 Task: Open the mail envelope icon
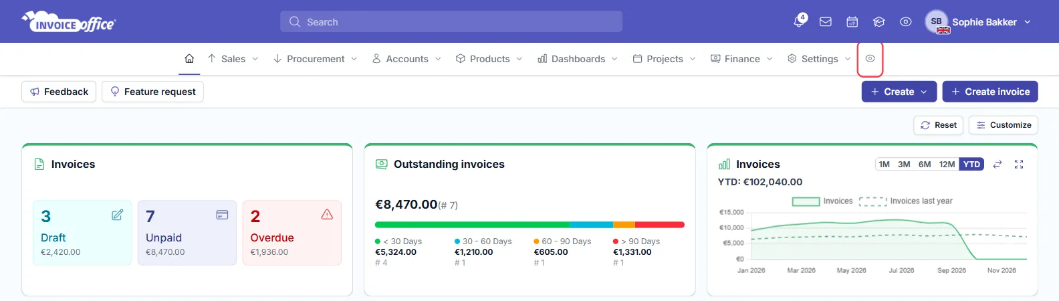[826, 22]
